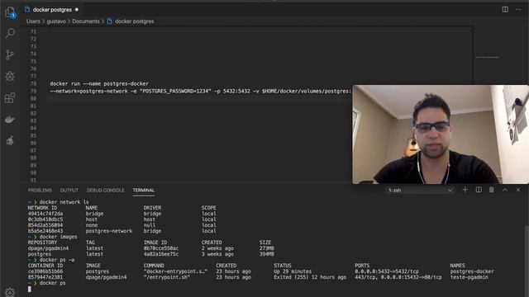
Task: Click the docker ps -a command in terminal
Action: coord(57,260)
